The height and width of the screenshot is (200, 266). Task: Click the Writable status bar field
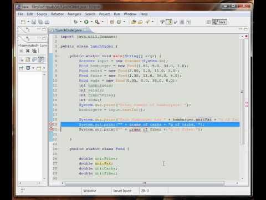point(90,191)
